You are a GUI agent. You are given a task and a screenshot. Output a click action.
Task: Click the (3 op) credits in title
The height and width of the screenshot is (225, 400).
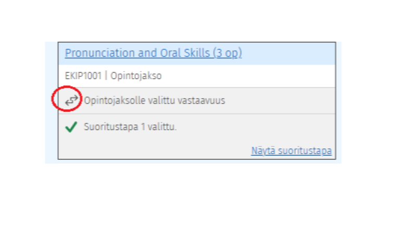point(227,53)
